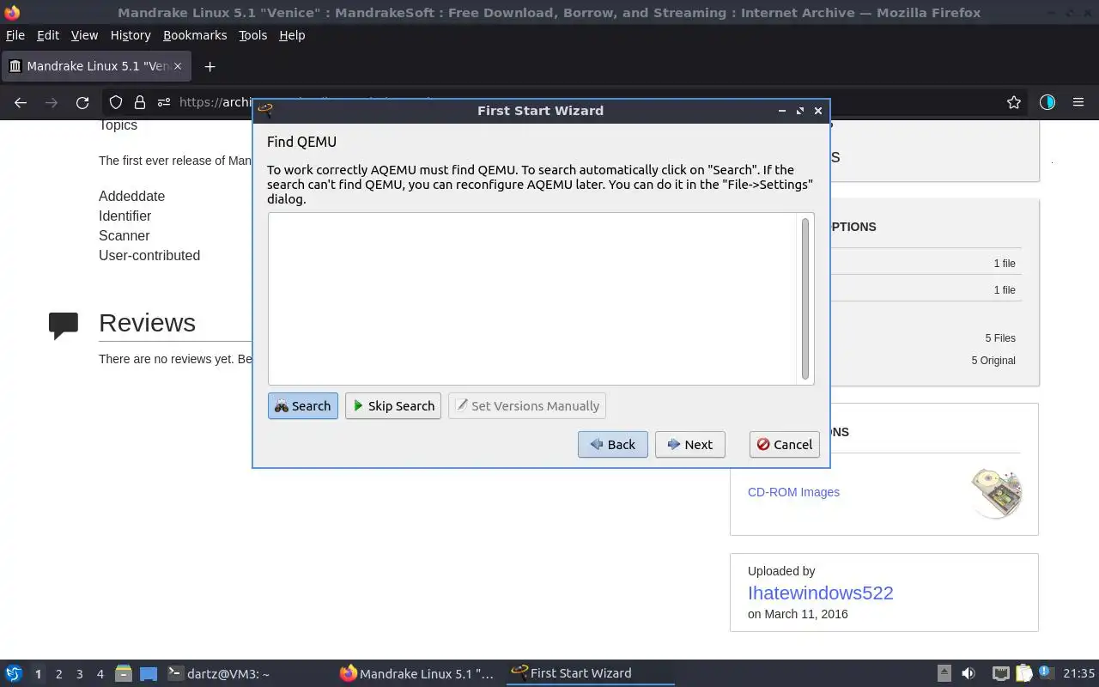Open the Firefox Help menu

[x=292, y=35]
